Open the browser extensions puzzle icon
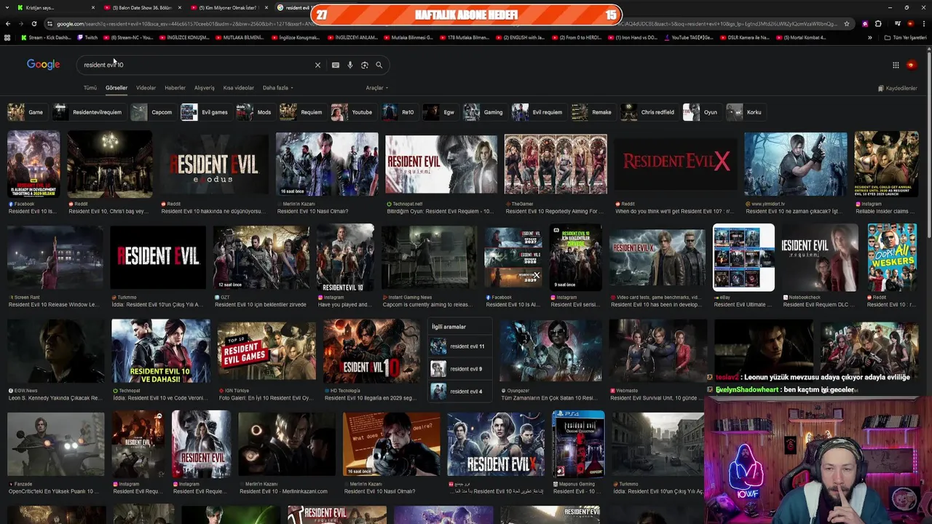The height and width of the screenshot is (524, 932). click(x=878, y=23)
